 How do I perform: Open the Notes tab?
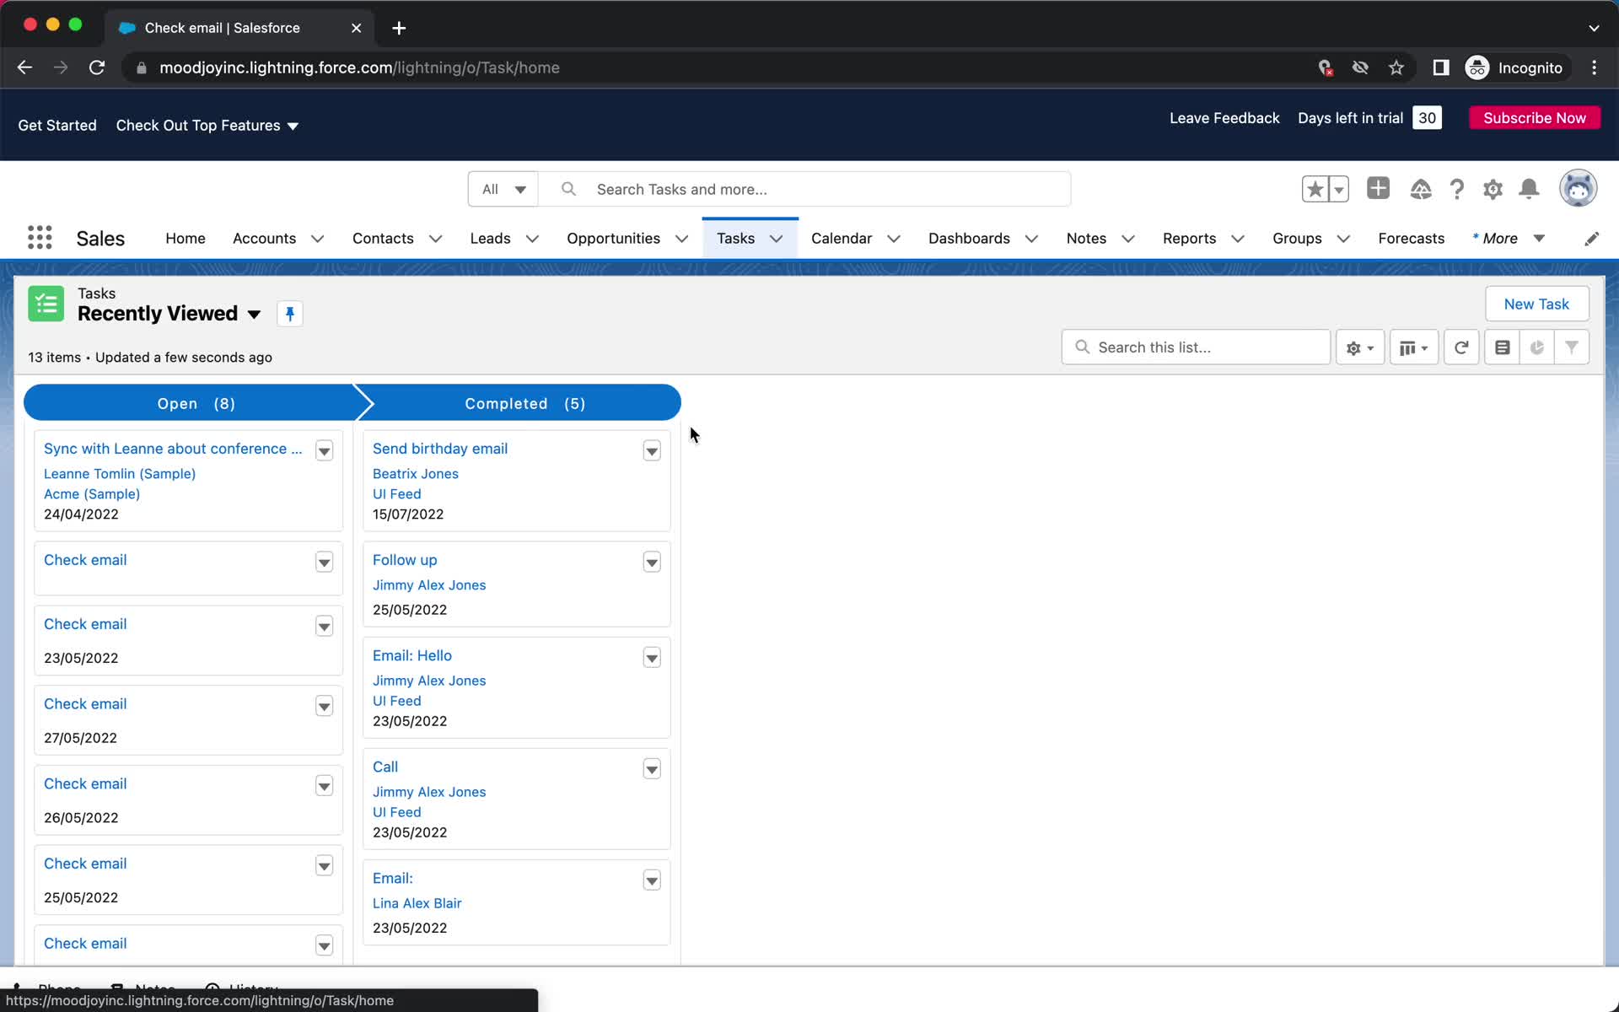coord(1086,239)
